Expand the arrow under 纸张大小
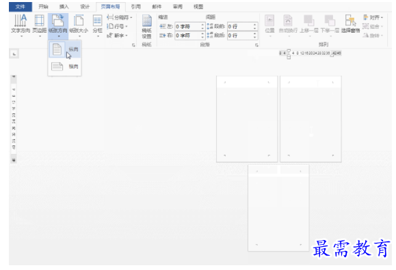The height and width of the screenshot is (270, 396). (x=79, y=36)
